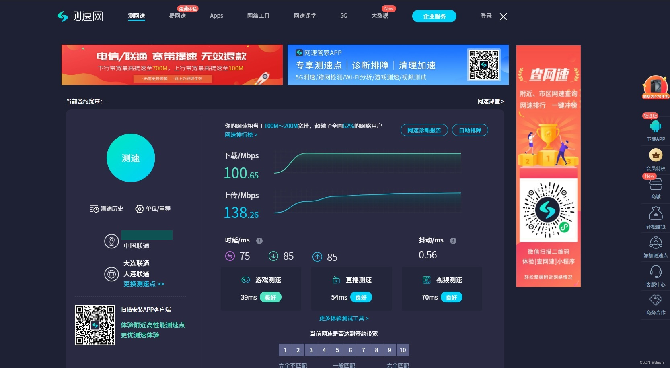This screenshot has width=670, height=368.
Task: Open the 商城 shop icon
Action: (x=656, y=184)
